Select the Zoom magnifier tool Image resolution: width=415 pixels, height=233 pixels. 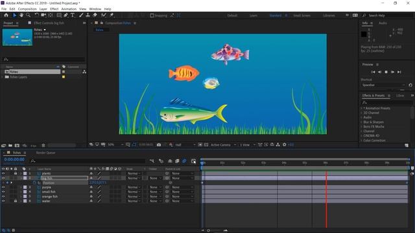[x=28, y=16]
